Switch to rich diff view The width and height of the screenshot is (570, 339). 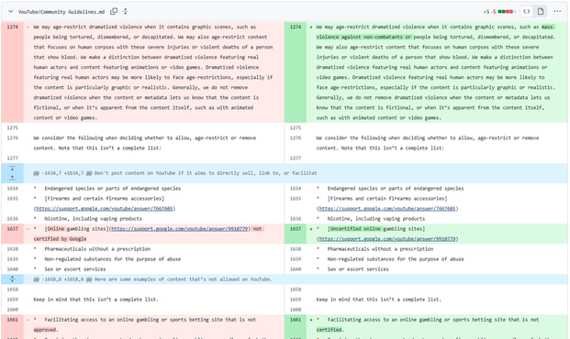(541, 12)
